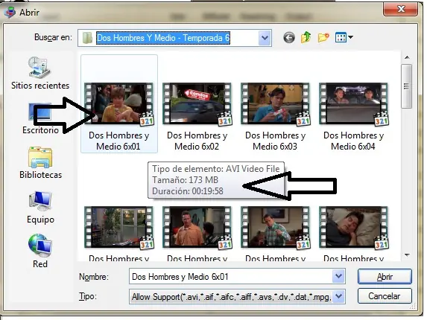Open the view menu icon
This screenshot has height=320, width=427.
click(x=341, y=37)
